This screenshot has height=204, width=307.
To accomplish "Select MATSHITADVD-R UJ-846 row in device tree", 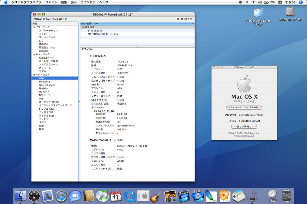I will [137, 34].
